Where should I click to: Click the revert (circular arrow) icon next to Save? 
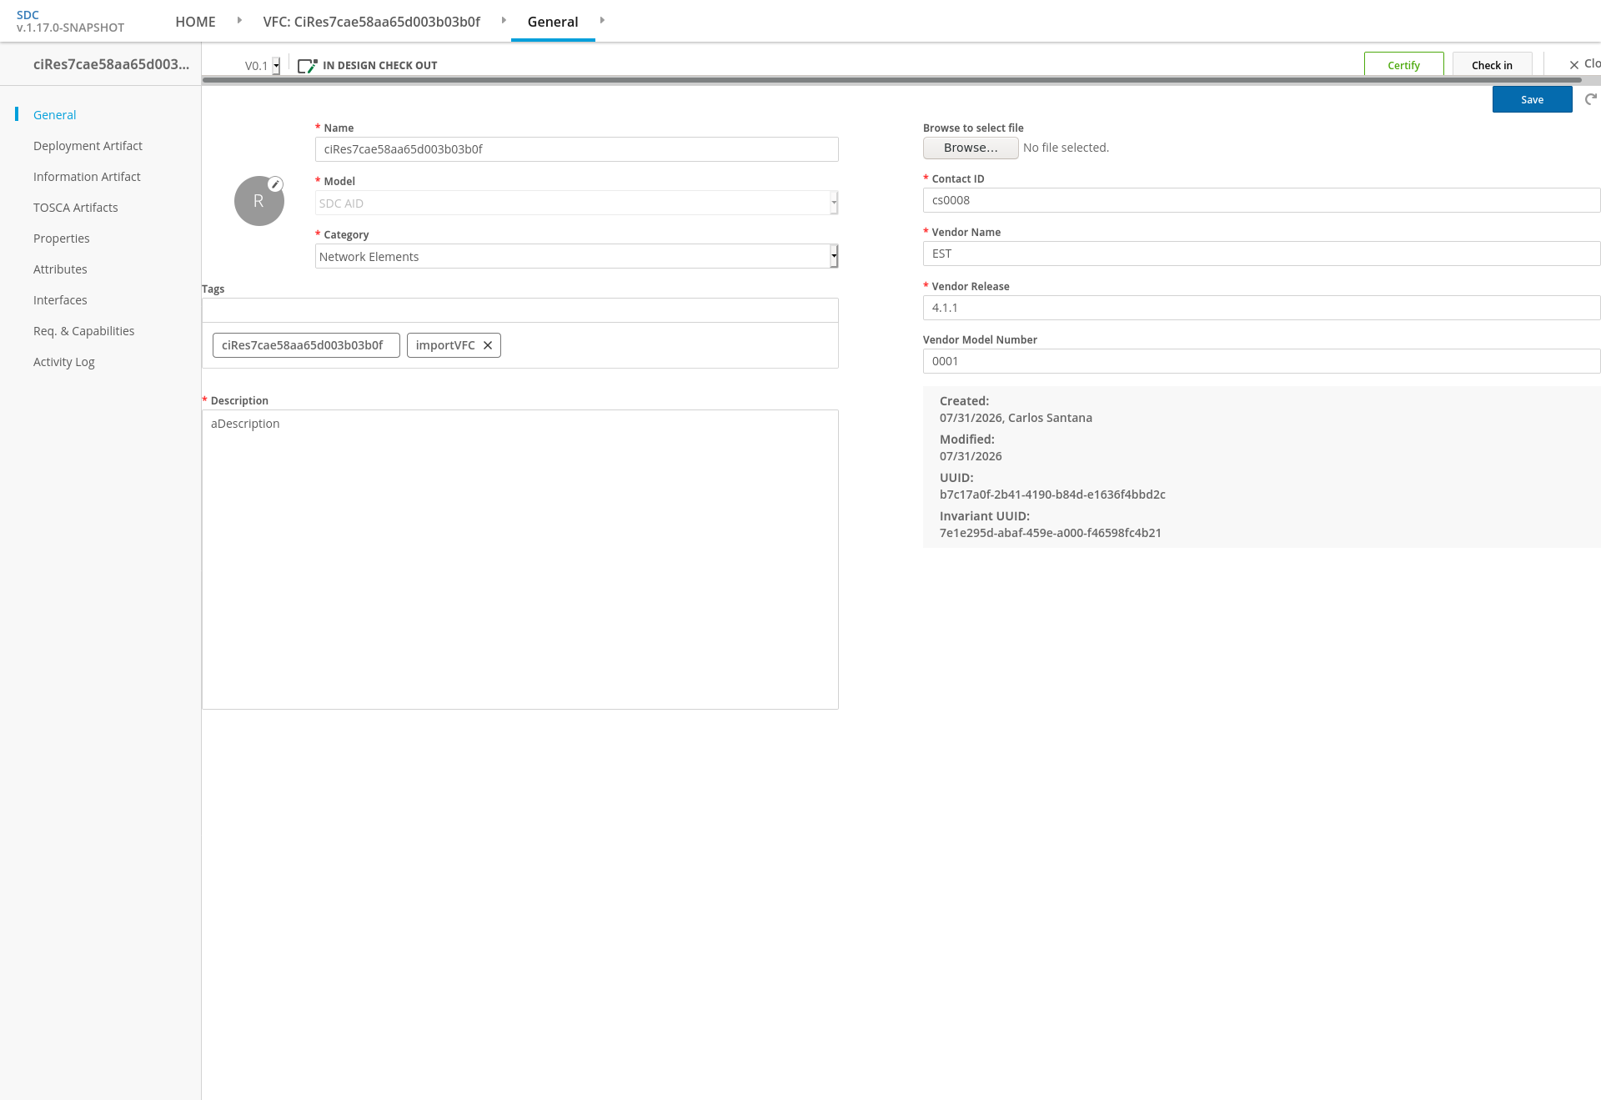pos(1591,99)
